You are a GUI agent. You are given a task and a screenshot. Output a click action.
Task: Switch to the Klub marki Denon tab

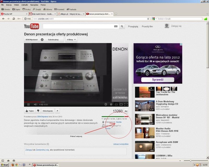pos(43,14)
